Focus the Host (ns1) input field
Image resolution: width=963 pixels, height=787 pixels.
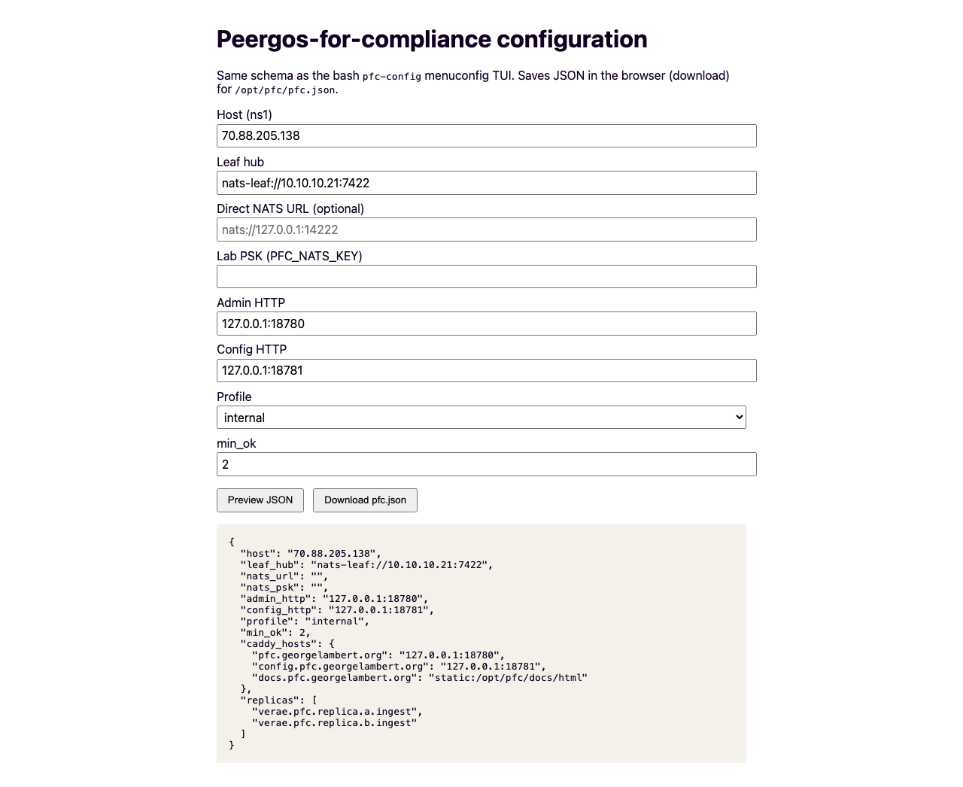[x=487, y=136]
